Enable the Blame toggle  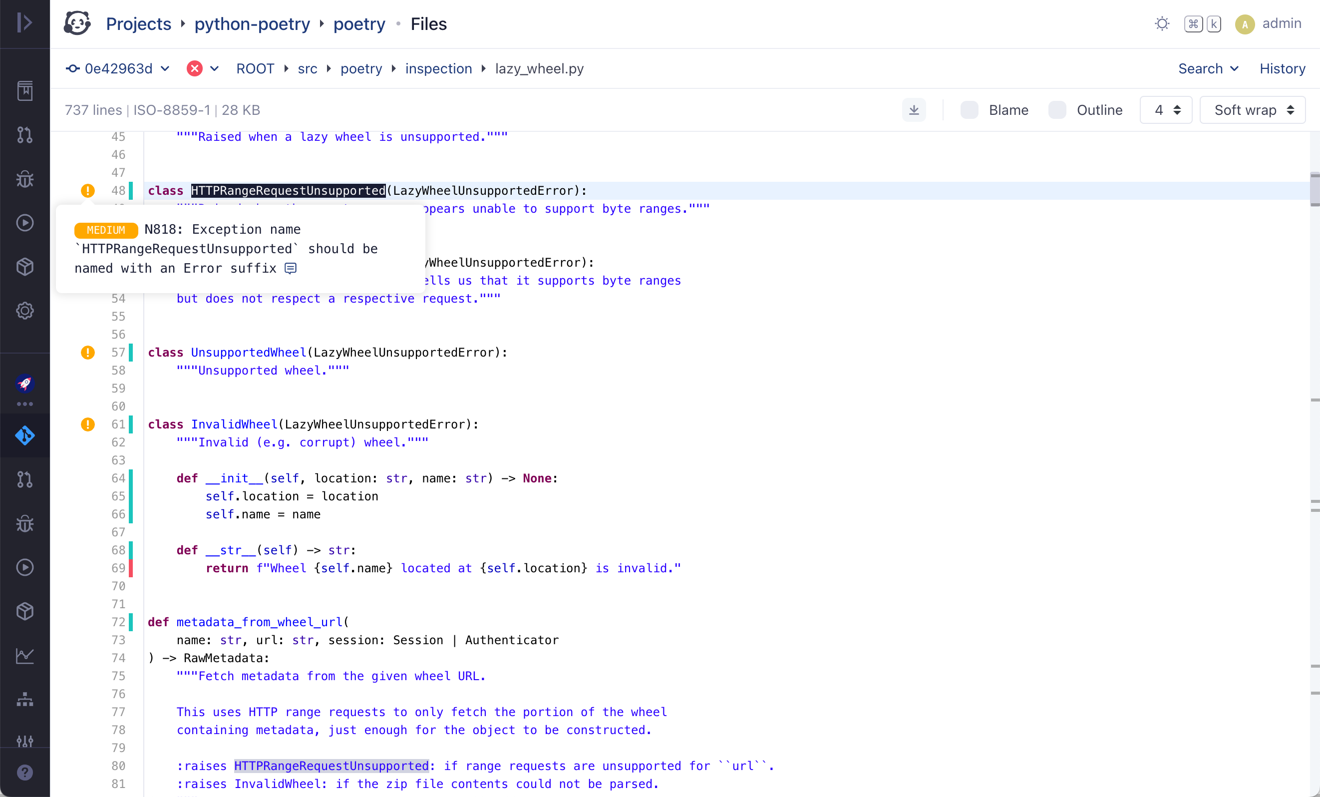point(970,110)
